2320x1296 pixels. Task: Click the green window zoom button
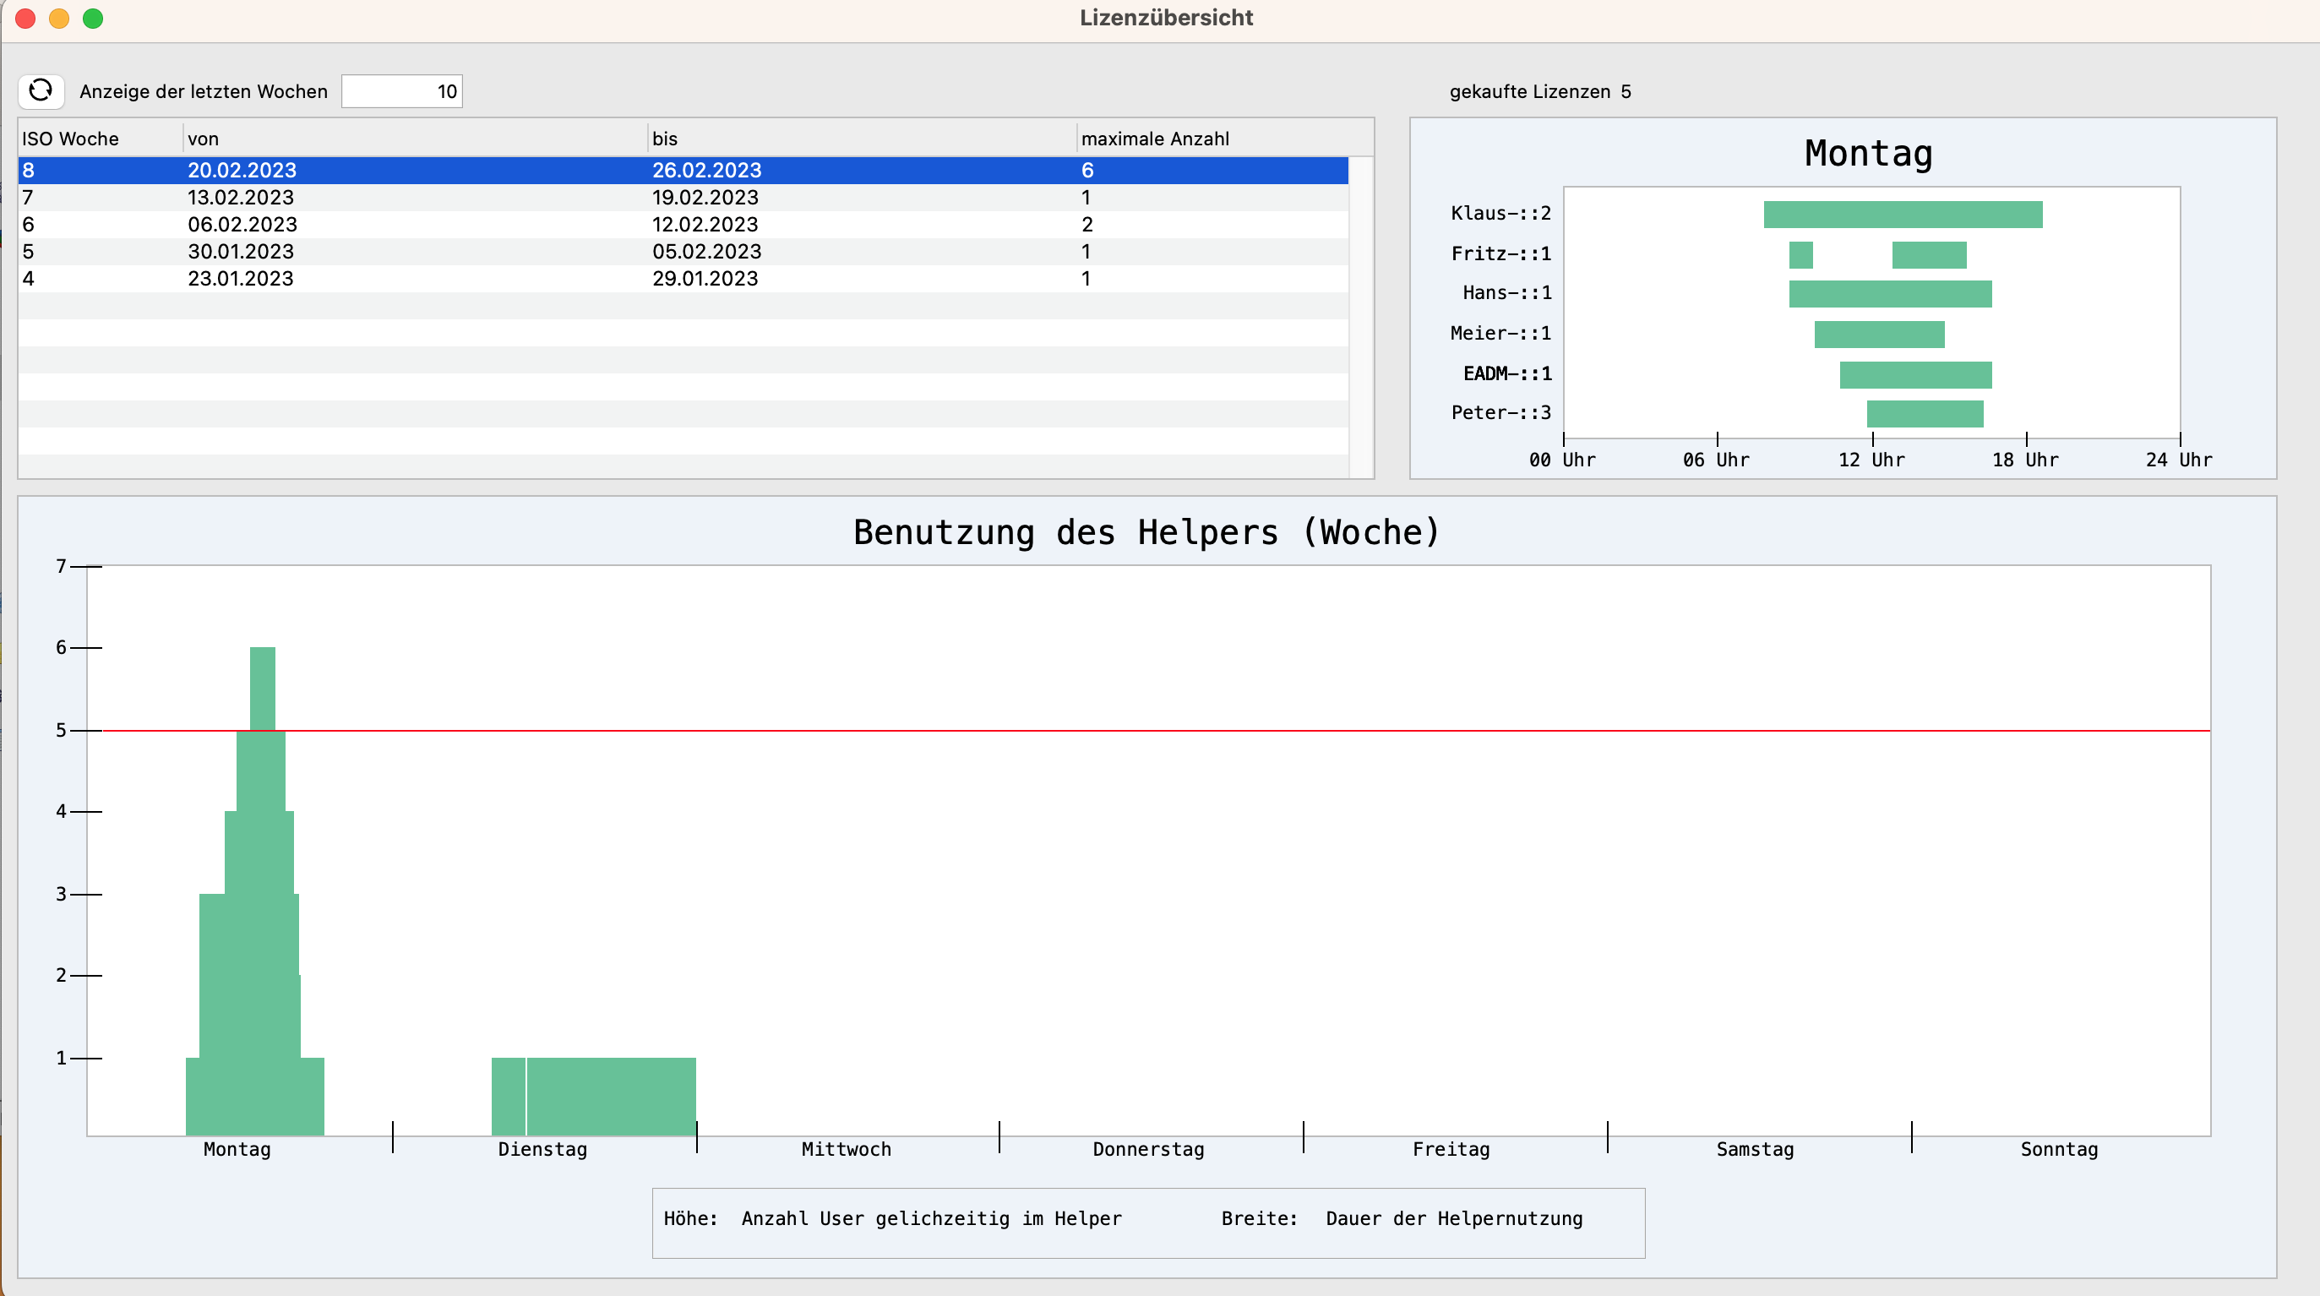tap(93, 18)
